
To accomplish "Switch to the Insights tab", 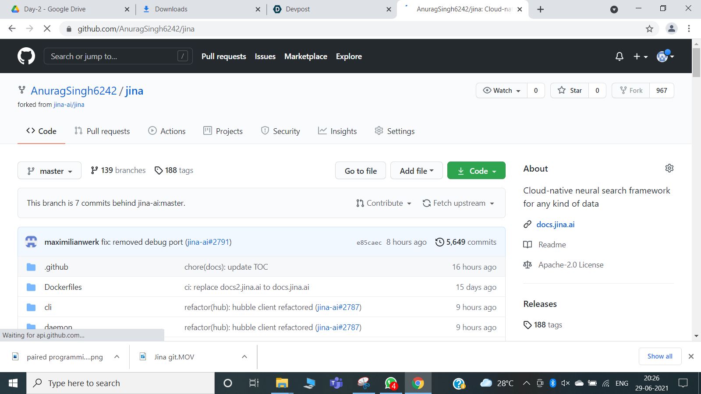I will (337, 131).
